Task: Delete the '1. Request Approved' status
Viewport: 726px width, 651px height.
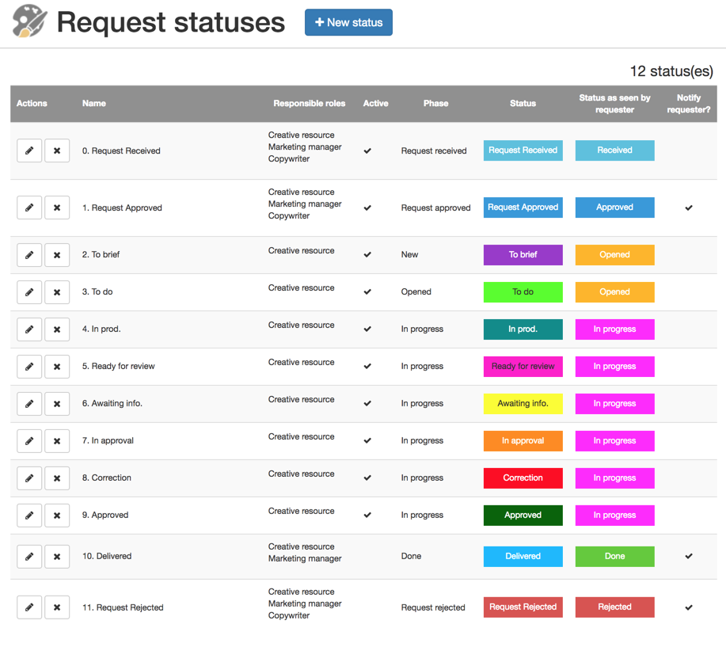Action: [57, 207]
